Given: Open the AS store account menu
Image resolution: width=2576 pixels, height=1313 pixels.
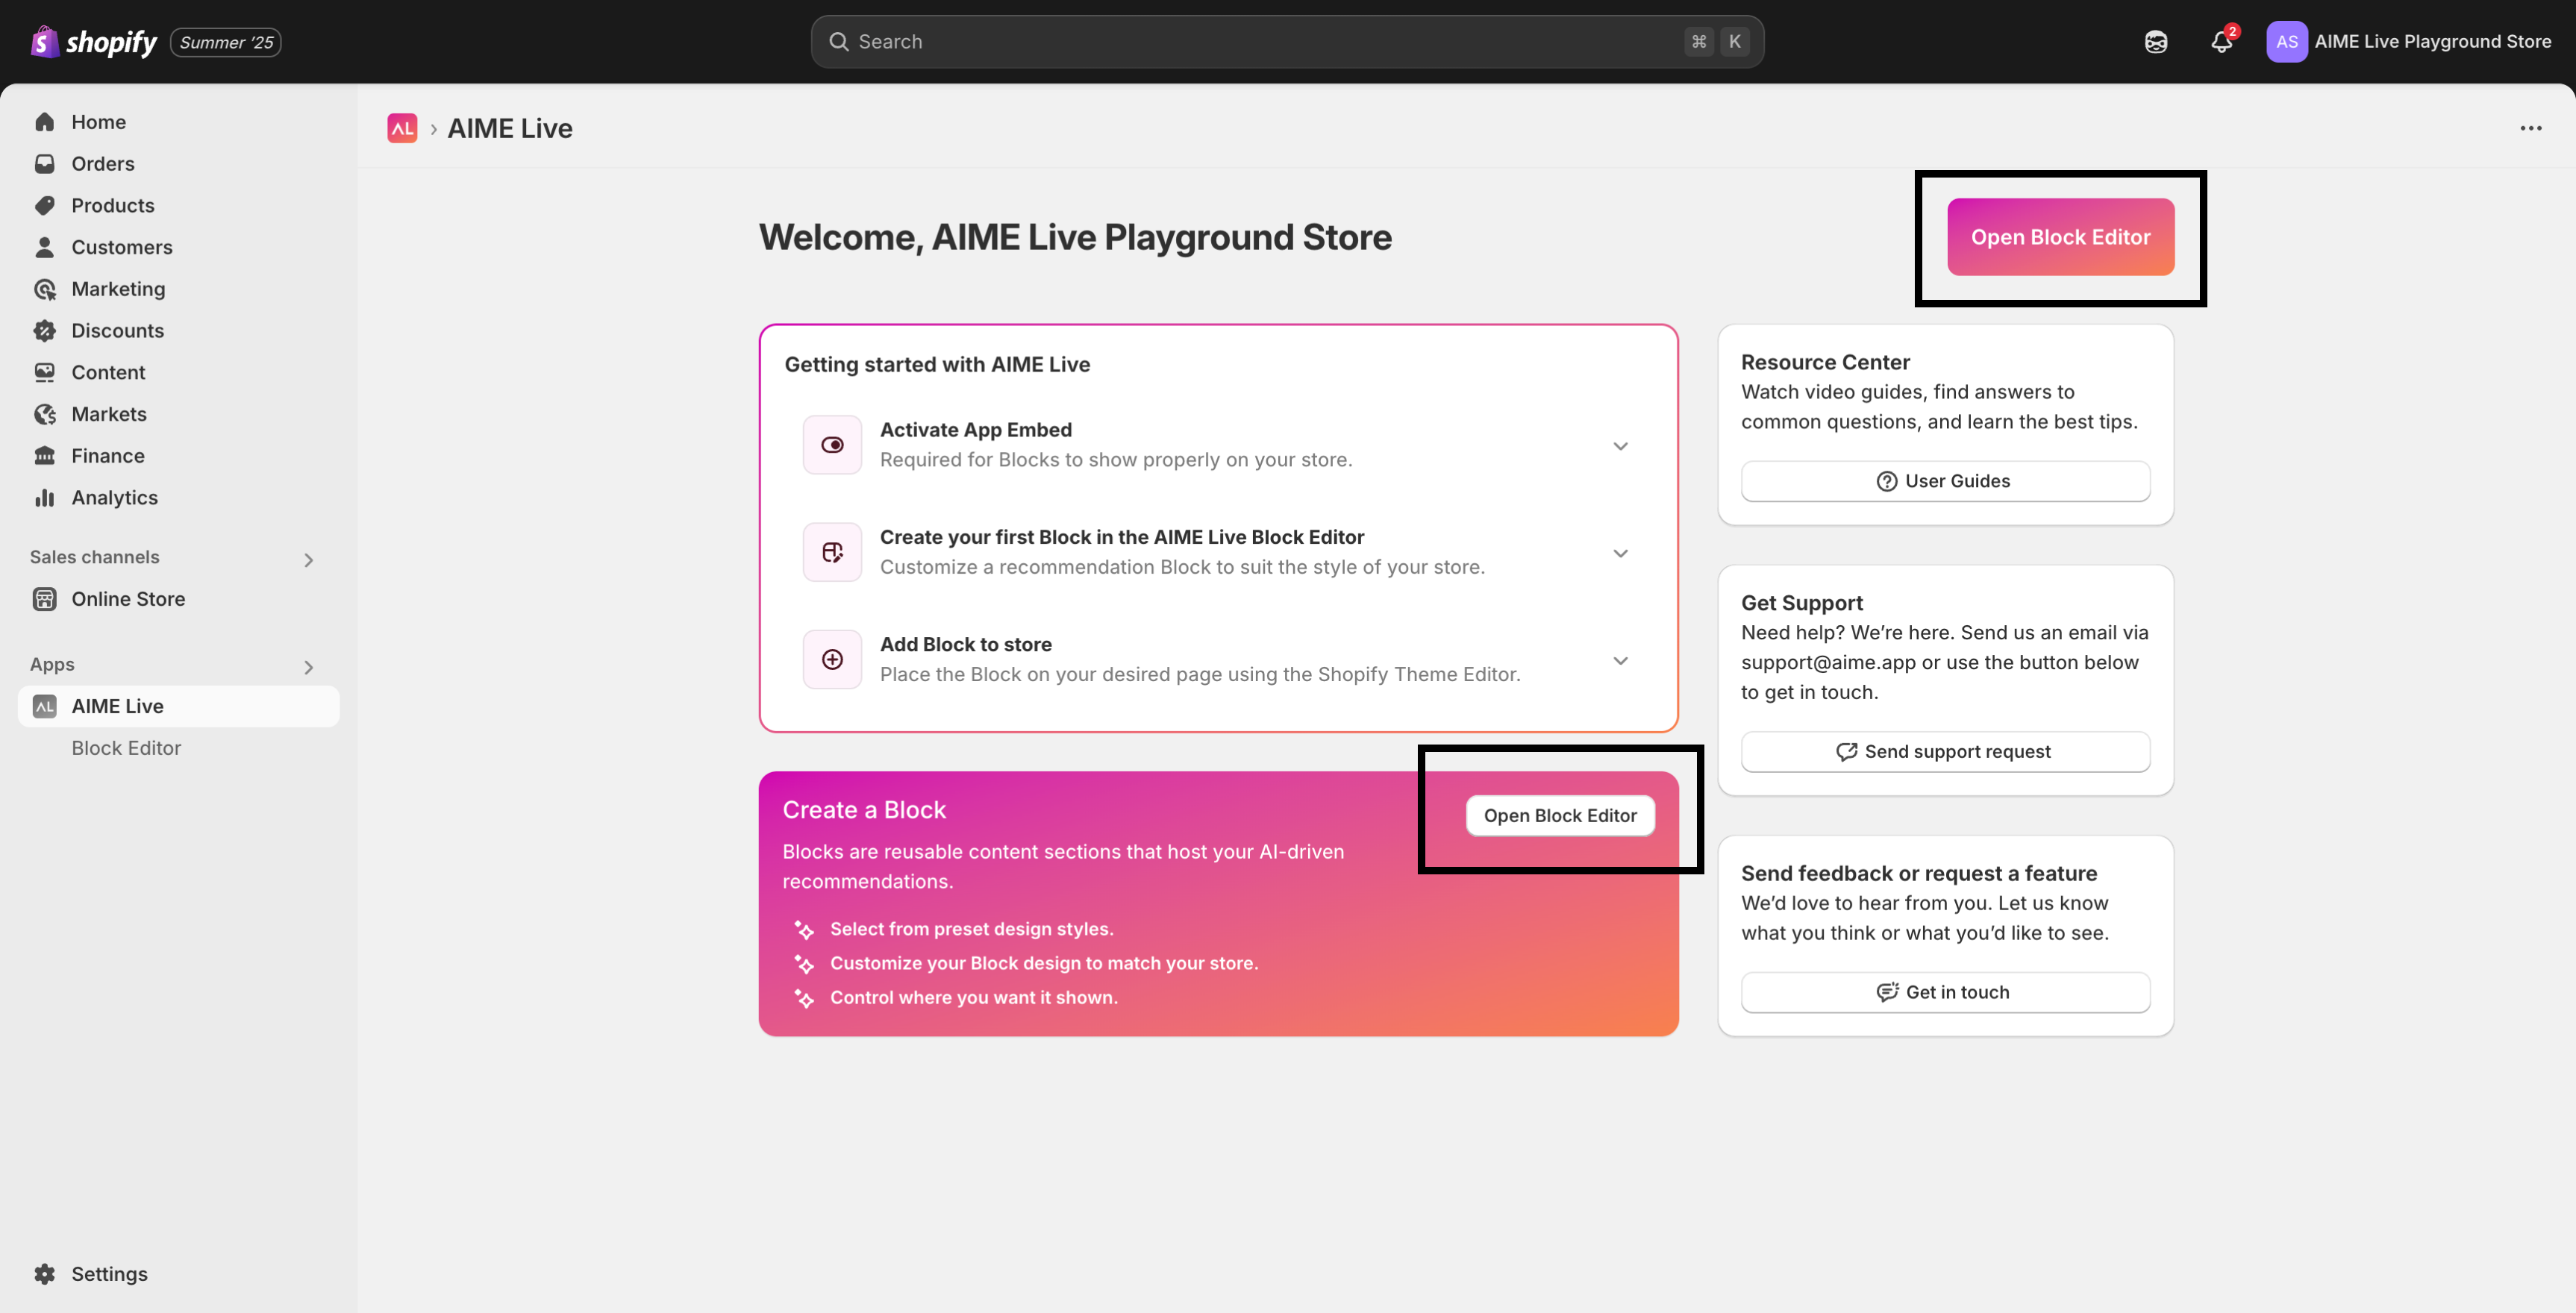Looking at the screenshot, I should [2408, 42].
